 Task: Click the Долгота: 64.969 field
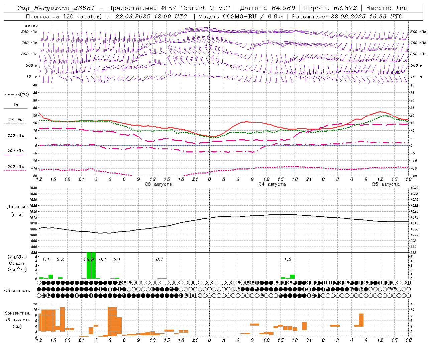(x=267, y=8)
